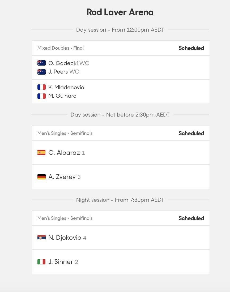
Task: Click Scheduled status of Alcaraz–Zverev semifinal
Action: click(191, 133)
